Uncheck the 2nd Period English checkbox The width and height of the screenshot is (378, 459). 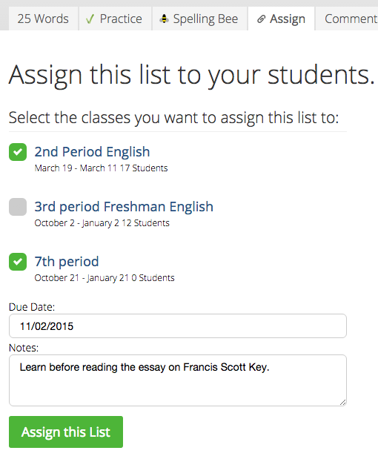point(18,152)
